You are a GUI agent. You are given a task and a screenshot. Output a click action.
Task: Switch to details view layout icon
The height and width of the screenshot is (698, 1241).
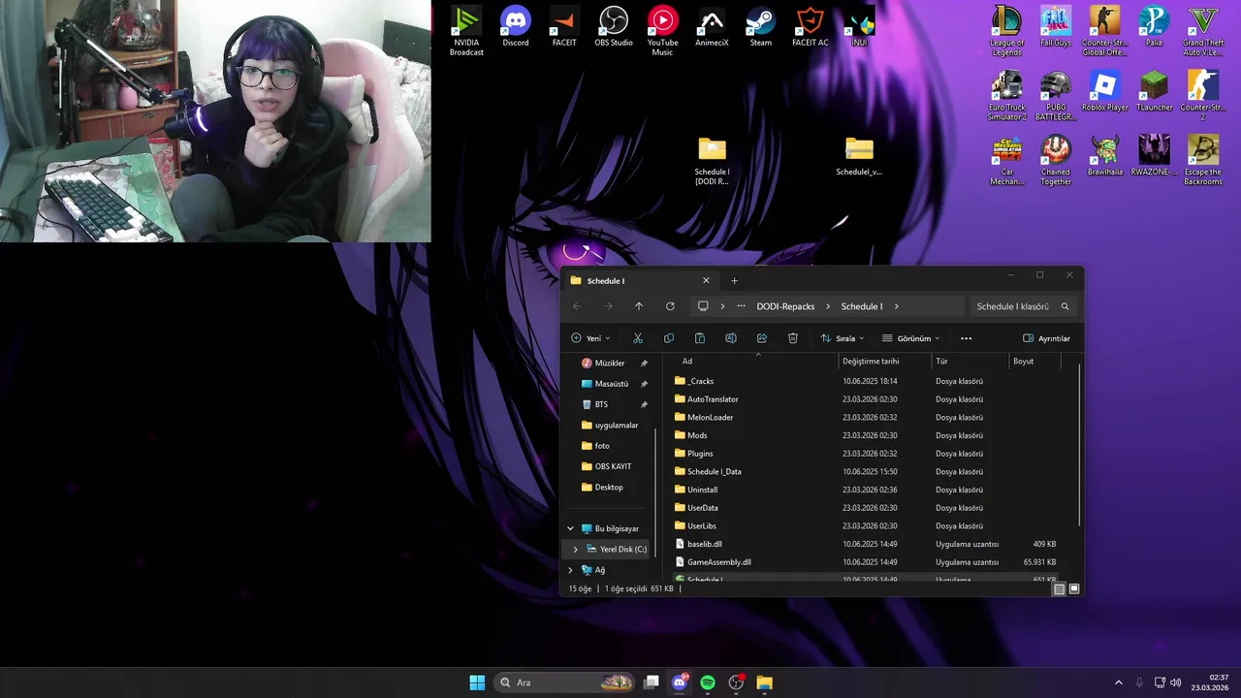1059,588
